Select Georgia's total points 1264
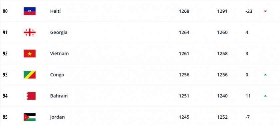Screen dimensions: 280x126 click(x=184, y=33)
